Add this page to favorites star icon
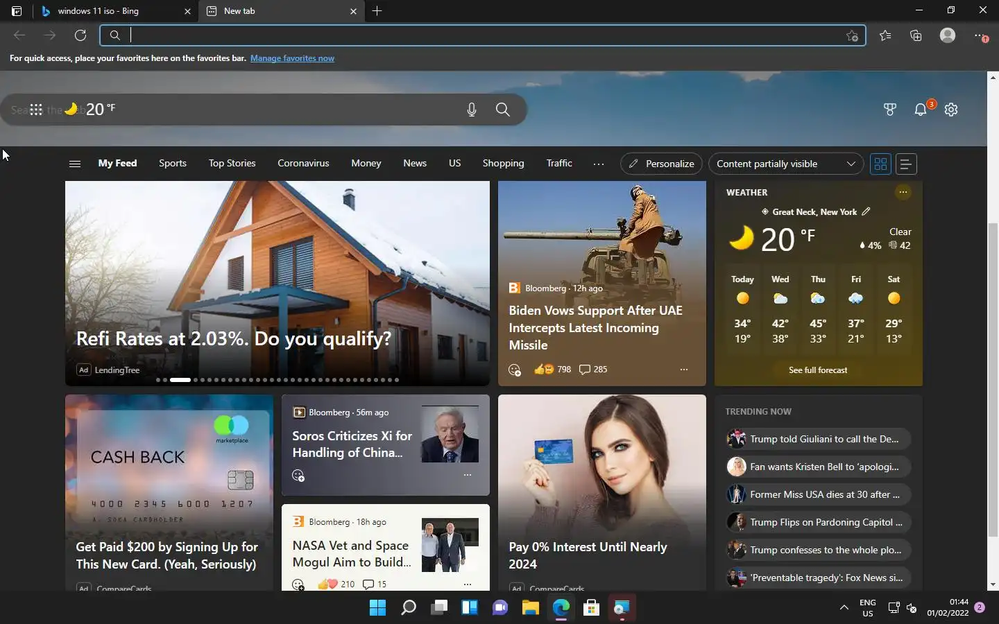 (852, 36)
